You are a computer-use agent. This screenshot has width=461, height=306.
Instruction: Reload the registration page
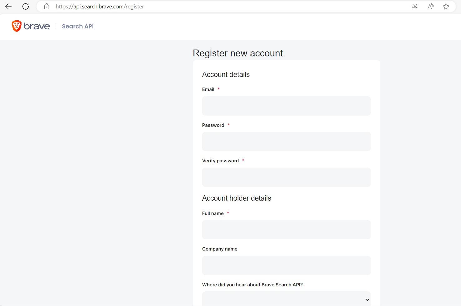[x=26, y=6]
